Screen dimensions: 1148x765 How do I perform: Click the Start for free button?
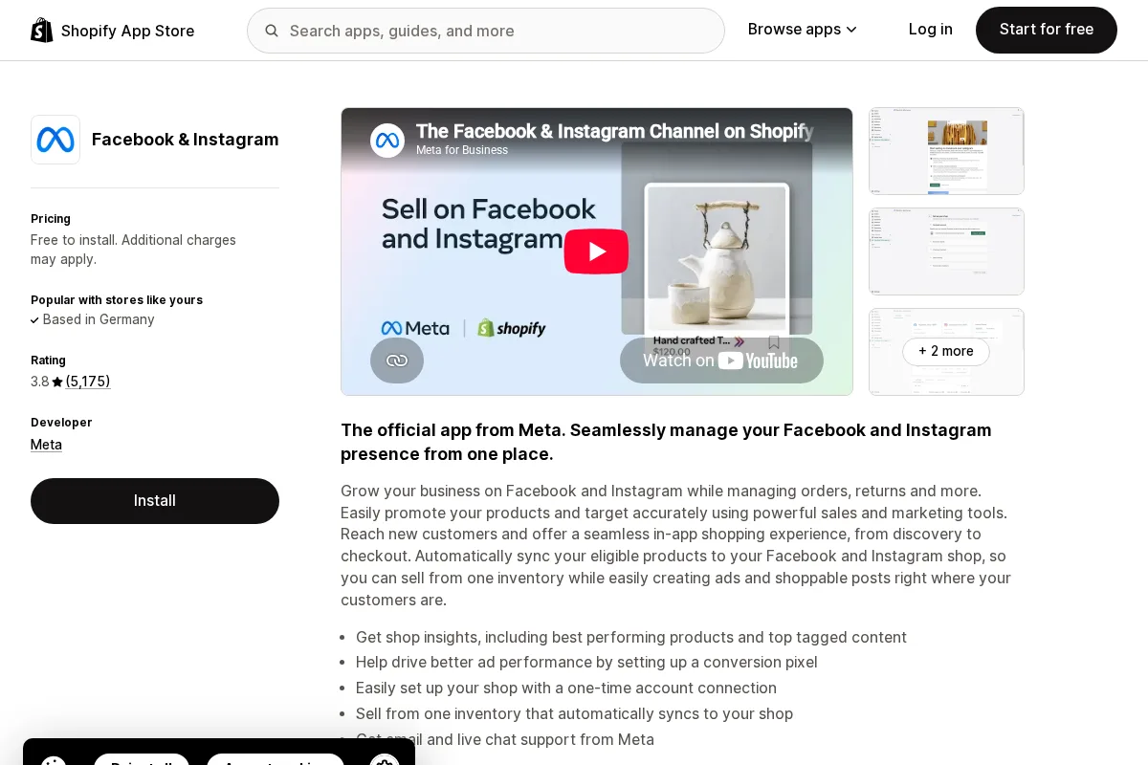pos(1047,30)
